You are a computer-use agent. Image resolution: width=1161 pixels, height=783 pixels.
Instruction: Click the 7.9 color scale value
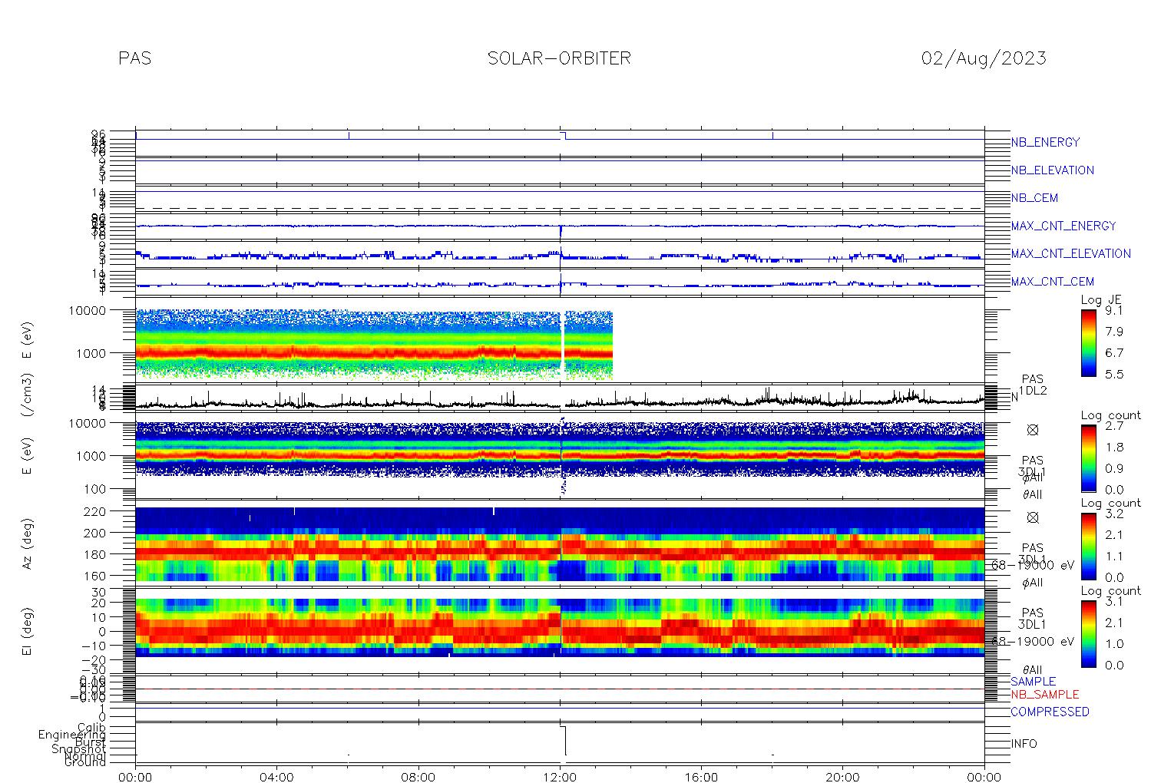click(1114, 332)
